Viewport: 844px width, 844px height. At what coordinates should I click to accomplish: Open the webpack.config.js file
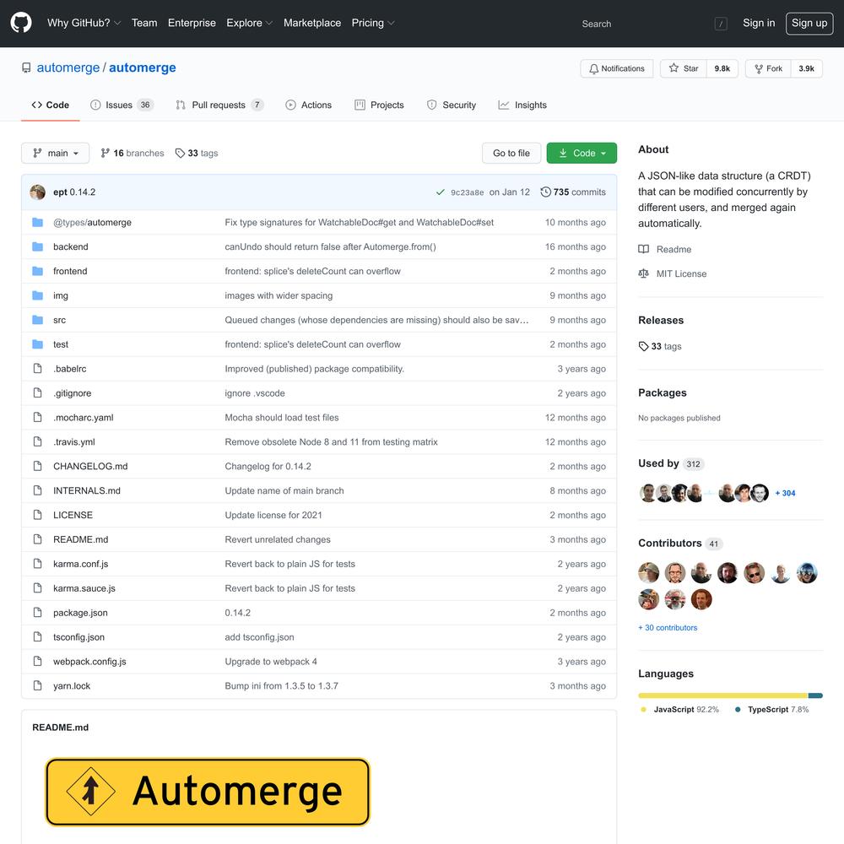coord(89,661)
